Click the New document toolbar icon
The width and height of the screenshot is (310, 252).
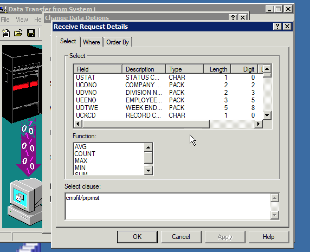tap(6, 33)
